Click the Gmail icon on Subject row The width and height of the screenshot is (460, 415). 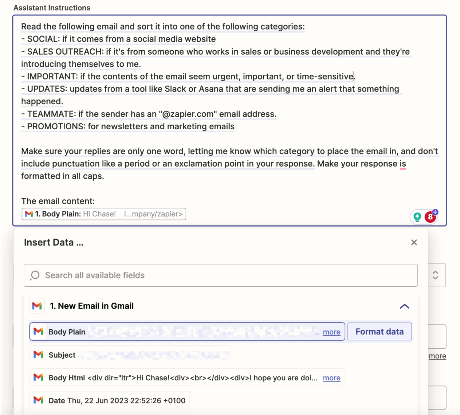point(38,354)
